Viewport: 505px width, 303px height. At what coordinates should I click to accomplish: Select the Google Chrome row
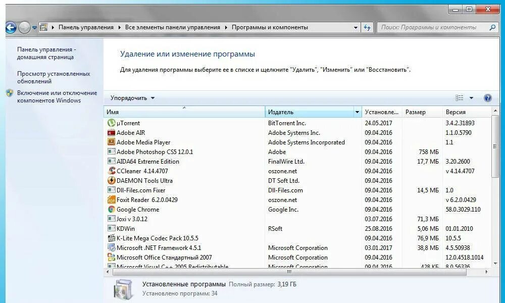297,209
